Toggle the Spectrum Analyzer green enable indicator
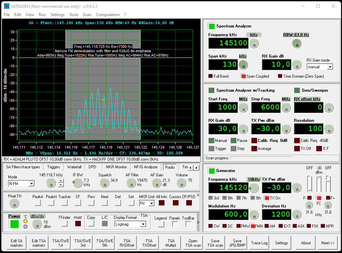The image size is (342, 253). pos(212,26)
